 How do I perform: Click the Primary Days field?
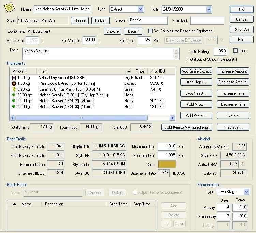click(224, 207)
